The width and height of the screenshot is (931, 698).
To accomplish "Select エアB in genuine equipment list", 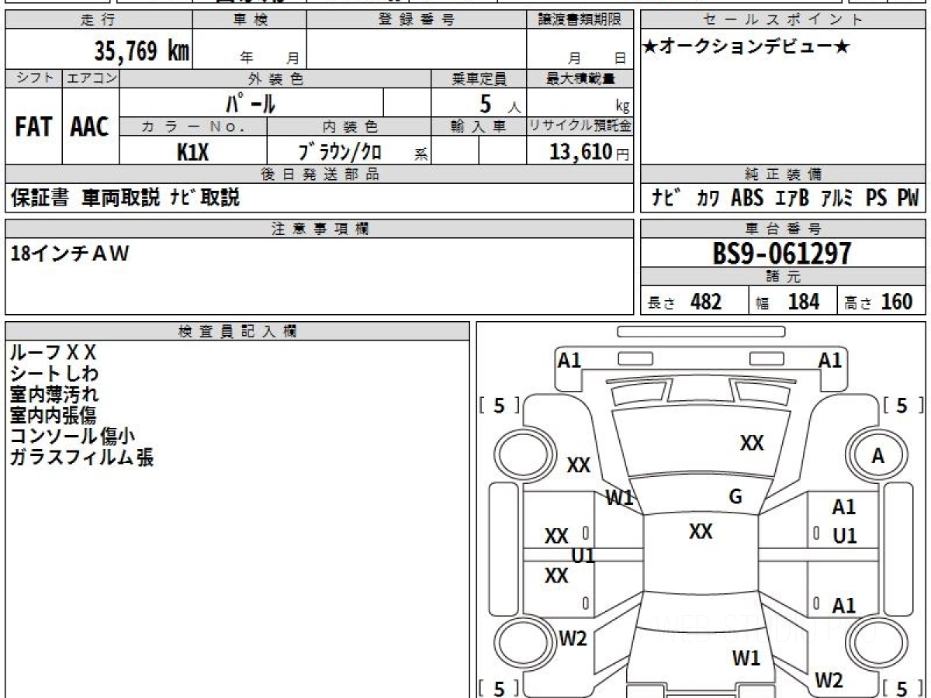I will click(792, 199).
